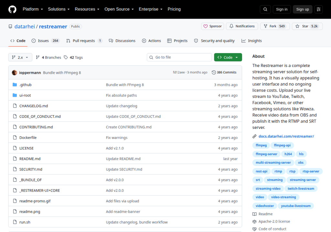Select the twitch-livestream topic tag
The width and height of the screenshot is (331, 232).
[301, 188]
